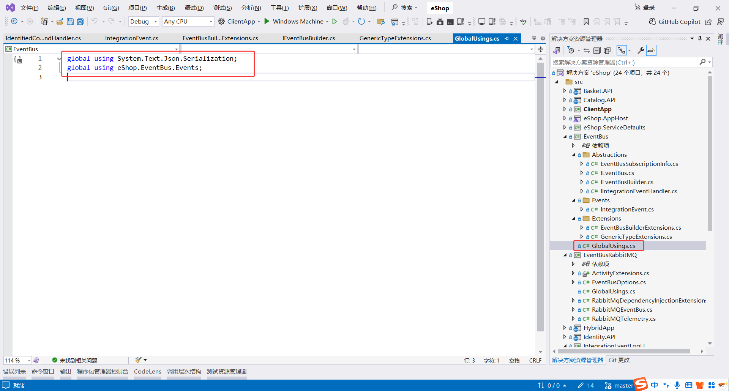Click the Show All Files icon
The image size is (729, 391).
pyautogui.click(x=607, y=50)
